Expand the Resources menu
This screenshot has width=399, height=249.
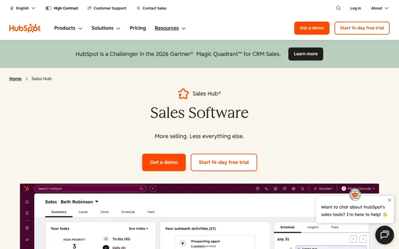point(170,28)
